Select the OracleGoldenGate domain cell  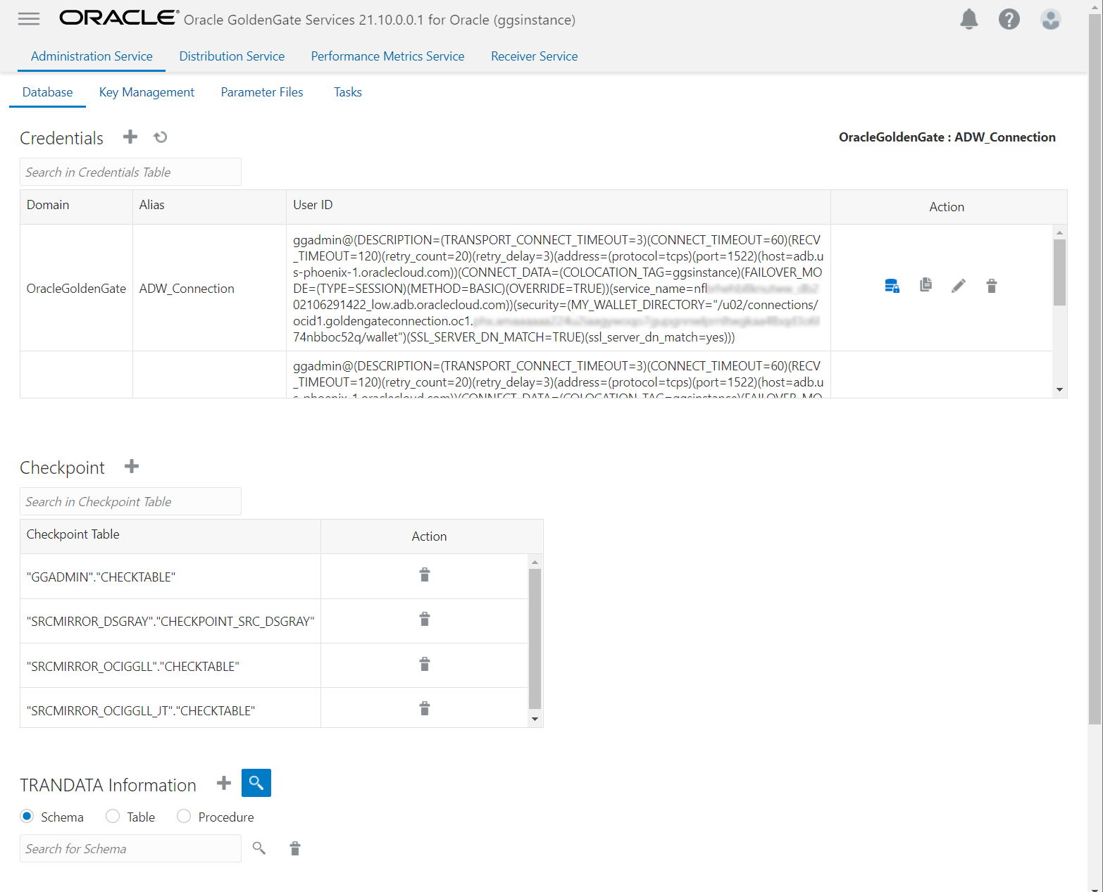click(x=76, y=289)
